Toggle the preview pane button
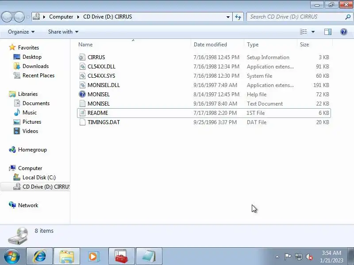 pyautogui.click(x=328, y=32)
